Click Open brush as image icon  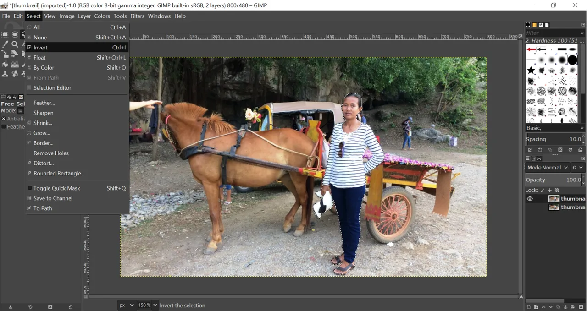coord(581,150)
